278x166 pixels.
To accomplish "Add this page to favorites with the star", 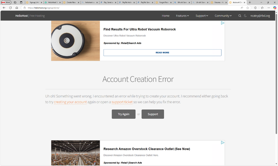I will coord(248,8).
